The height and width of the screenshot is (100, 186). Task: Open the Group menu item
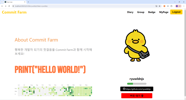(141, 12)
